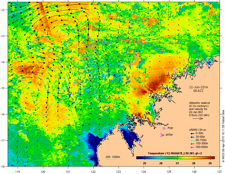Click the '06:42Z' time label

point(198,91)
